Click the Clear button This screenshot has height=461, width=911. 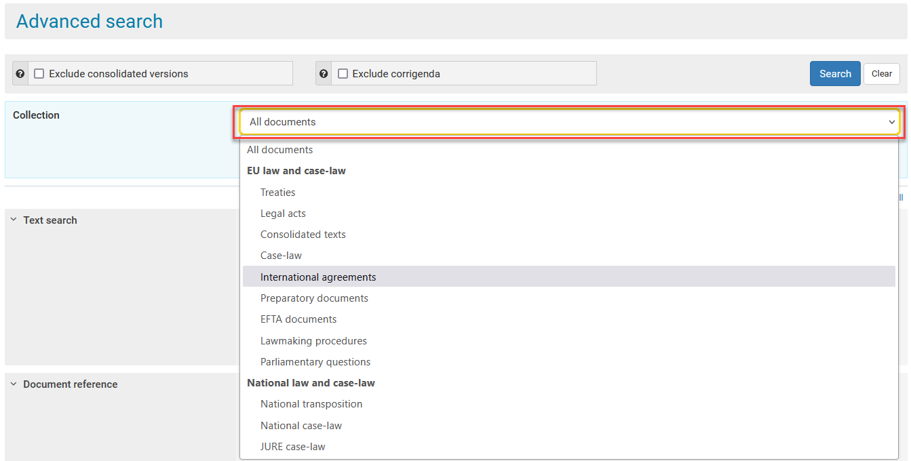pos(882,74)
